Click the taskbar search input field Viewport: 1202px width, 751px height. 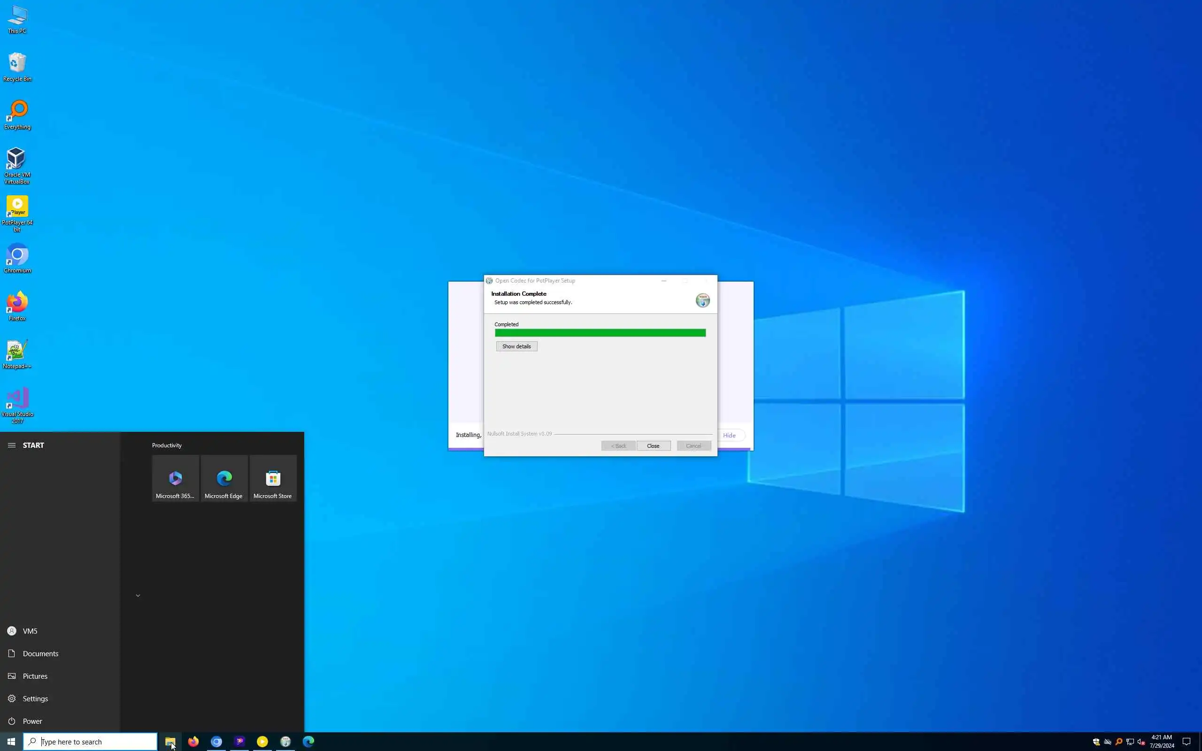(x=94, y=742)
